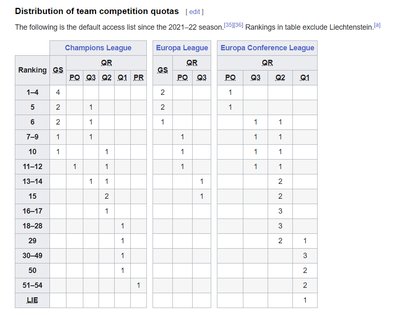Click the PR abbreviation header
The image size is (398, 315).
click(x=138, y=78)
